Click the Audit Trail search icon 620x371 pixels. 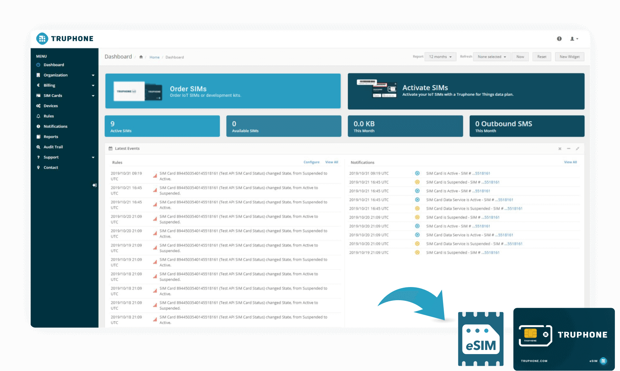[38, 147]
